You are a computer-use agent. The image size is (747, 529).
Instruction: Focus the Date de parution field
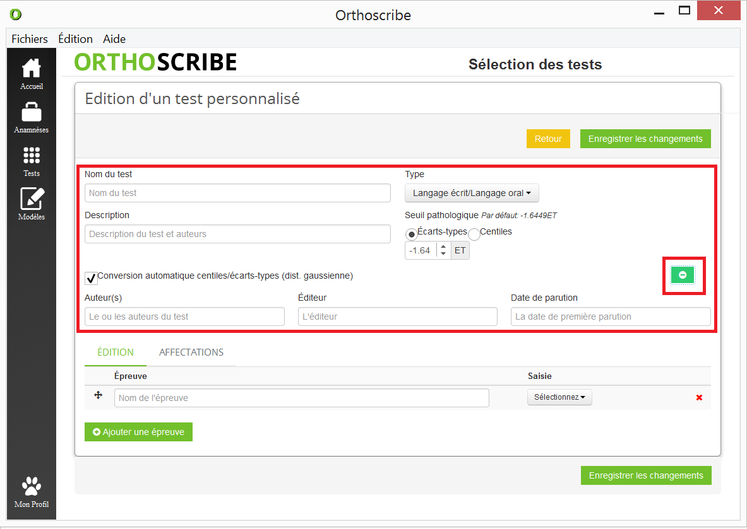[611, 317]
